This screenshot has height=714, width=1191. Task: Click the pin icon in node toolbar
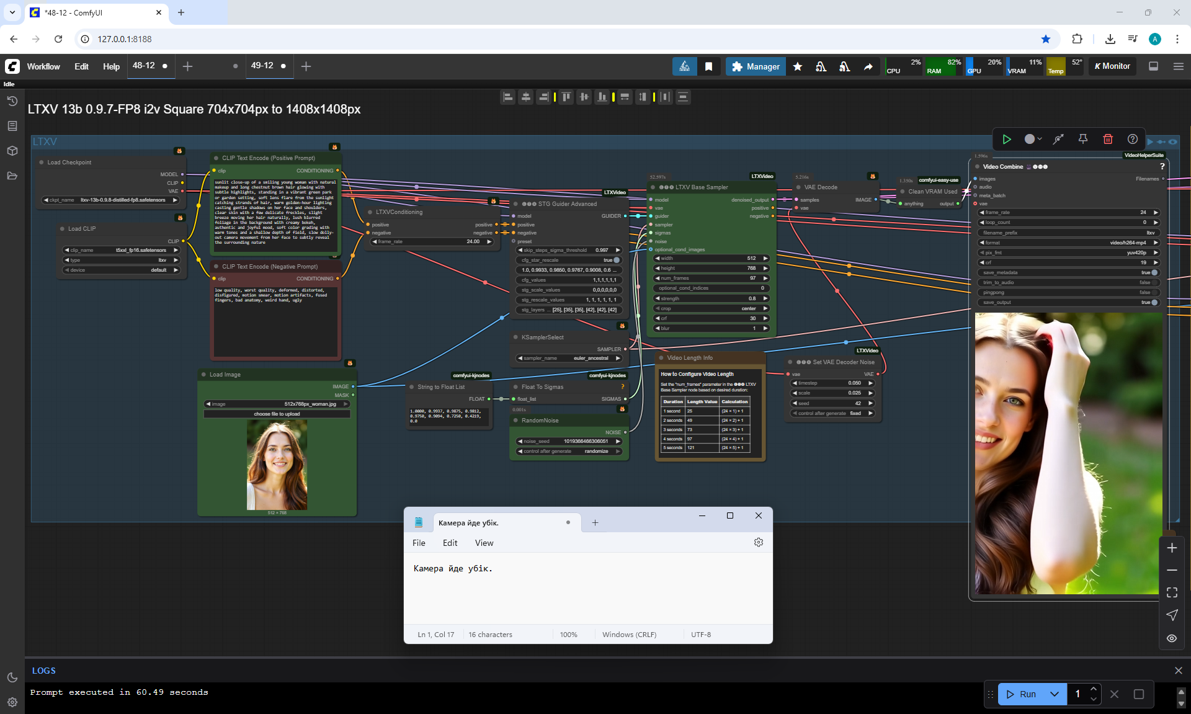(x=1083, y=139)
